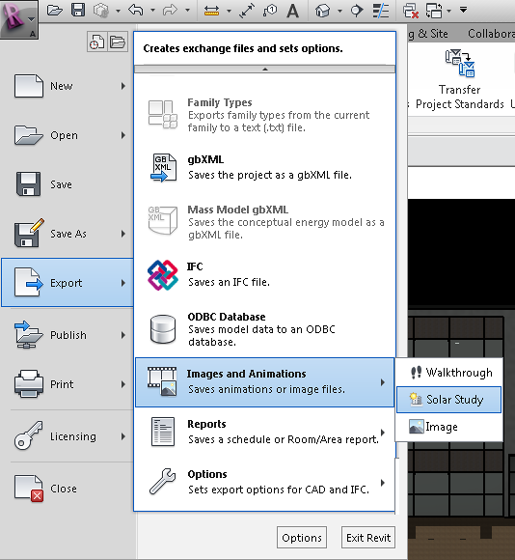Open the Switch Windows dropdown arrow
Image resolution: width=515 pixels, height=560 pixels.
449,11
